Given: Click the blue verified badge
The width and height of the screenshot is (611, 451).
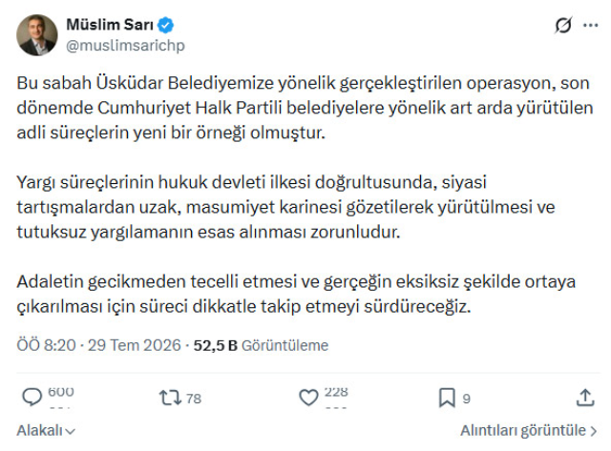Looking at the screenshot, I should 165,25.
